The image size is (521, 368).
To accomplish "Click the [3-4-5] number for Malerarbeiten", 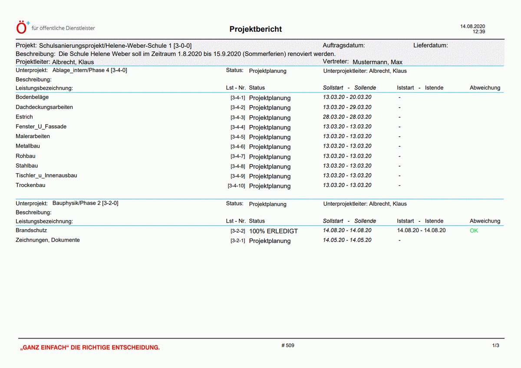I will pos(238,137).
